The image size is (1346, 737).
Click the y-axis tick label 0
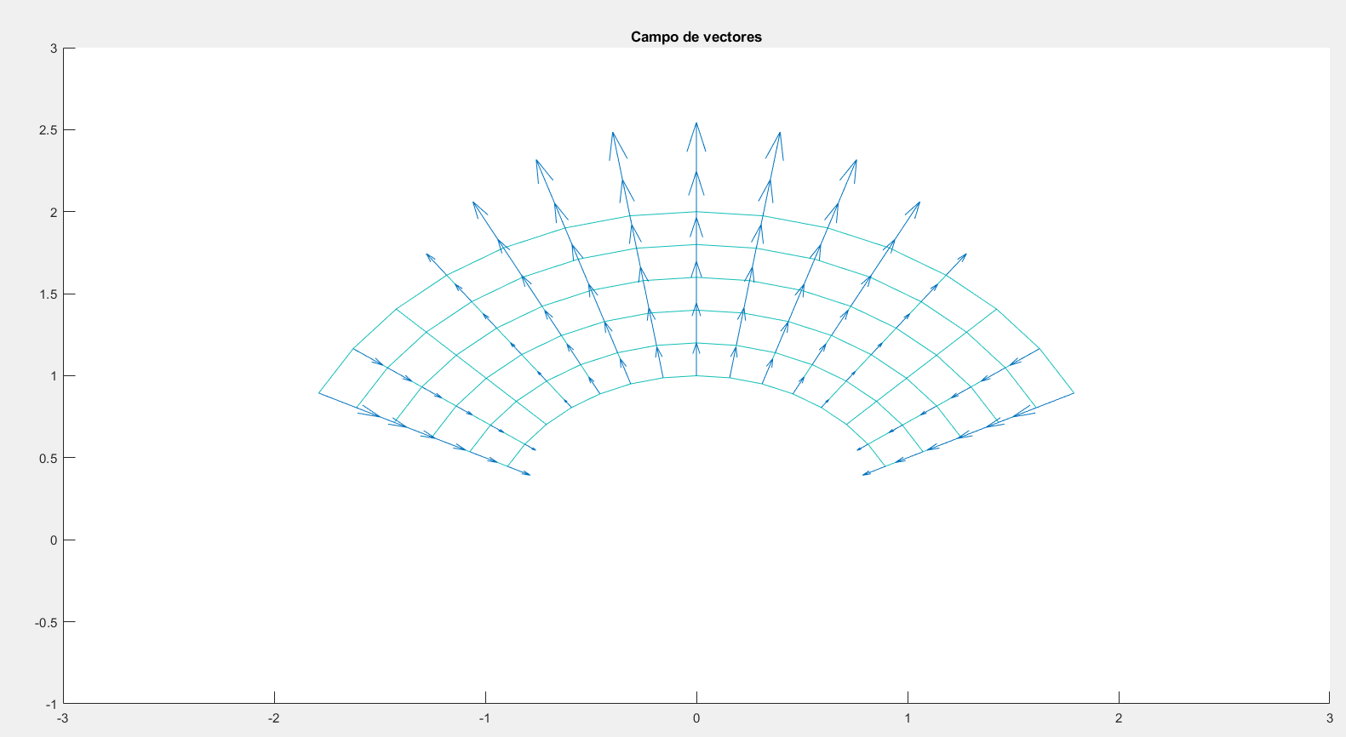pos(54,540)
